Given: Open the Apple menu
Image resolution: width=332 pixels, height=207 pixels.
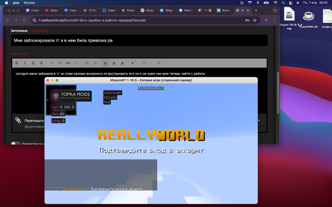Looking at the screenshot, I should click(x=7, y=3).
